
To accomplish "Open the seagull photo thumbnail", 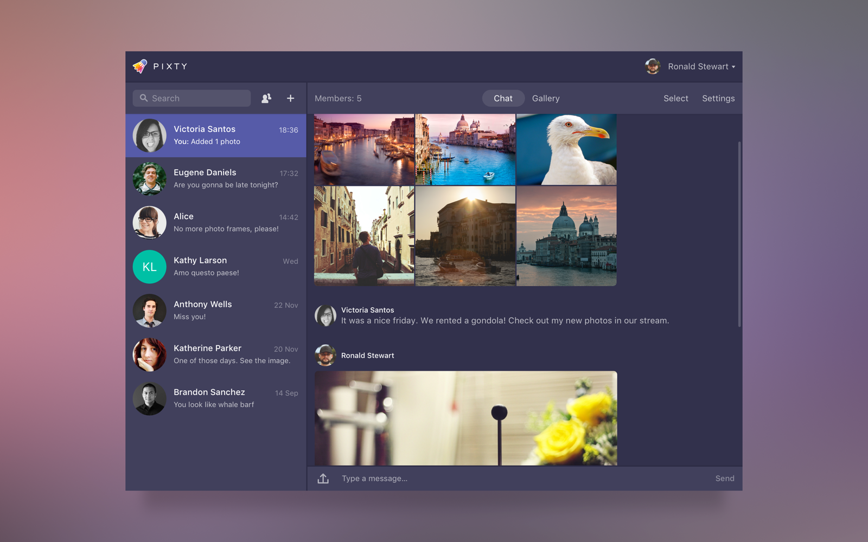I will (x=566, y=150).
